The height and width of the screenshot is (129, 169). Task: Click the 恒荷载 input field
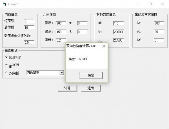[29, 21]
